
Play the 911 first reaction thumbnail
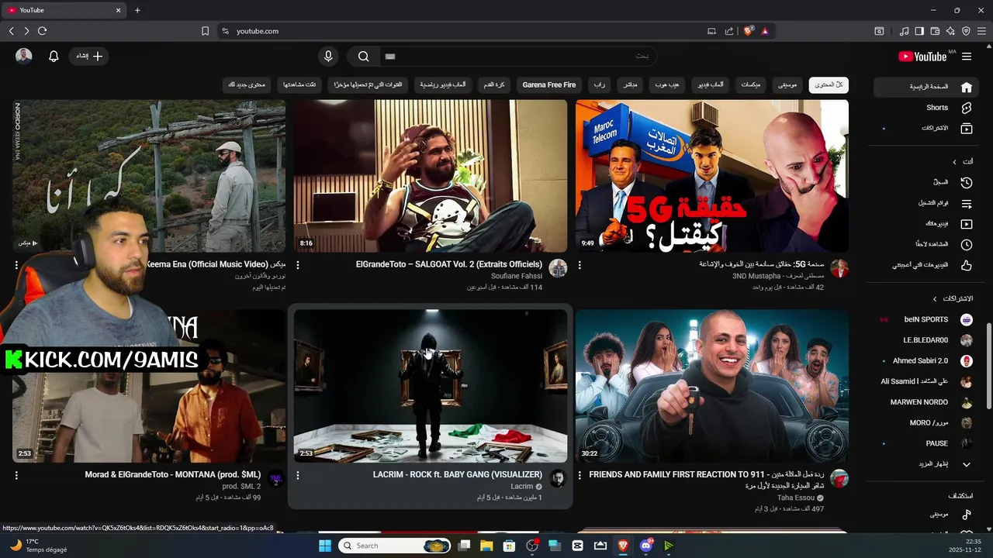[712, 386]
